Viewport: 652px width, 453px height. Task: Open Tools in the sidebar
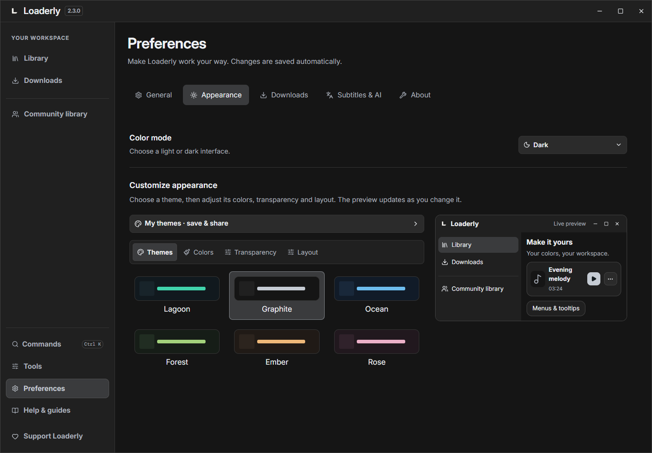[x=58, y=366]
